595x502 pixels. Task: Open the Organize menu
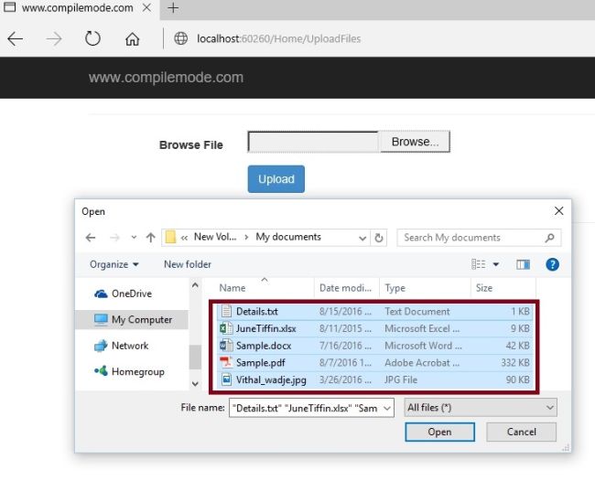click(114, 264)
